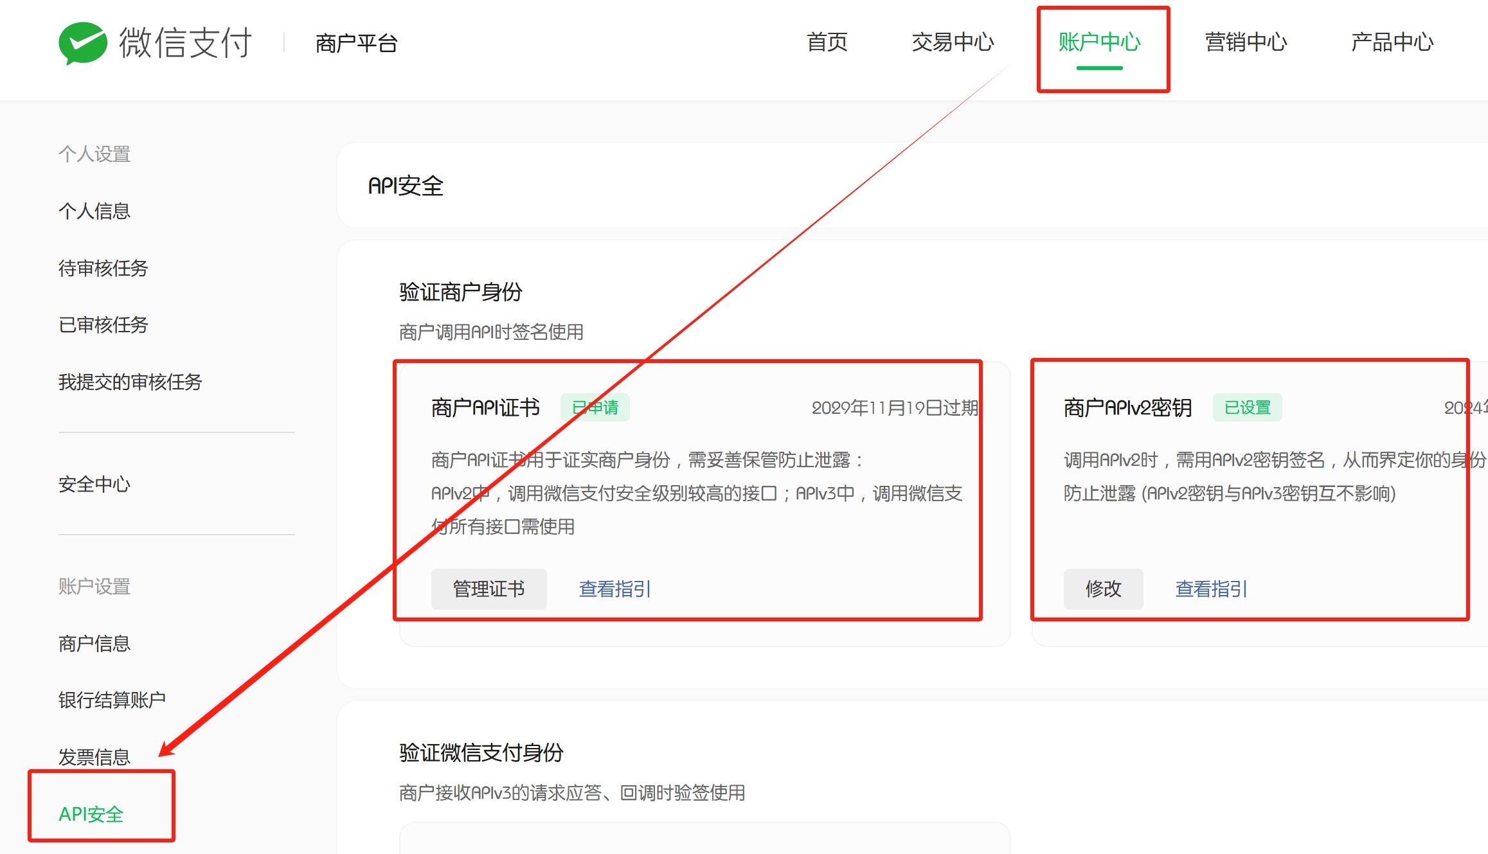
Task: Go to 产品中心 tab
Action: 1392,42
